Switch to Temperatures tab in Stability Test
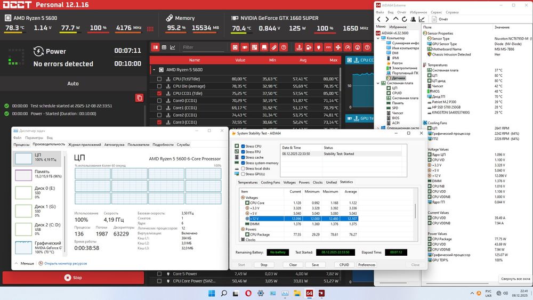The image size is (533, 300). click(x=247, y=182)
